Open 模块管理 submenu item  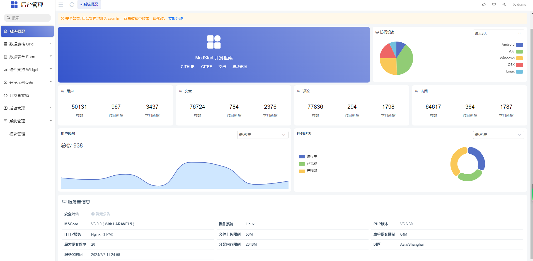[x=27, y=134]
